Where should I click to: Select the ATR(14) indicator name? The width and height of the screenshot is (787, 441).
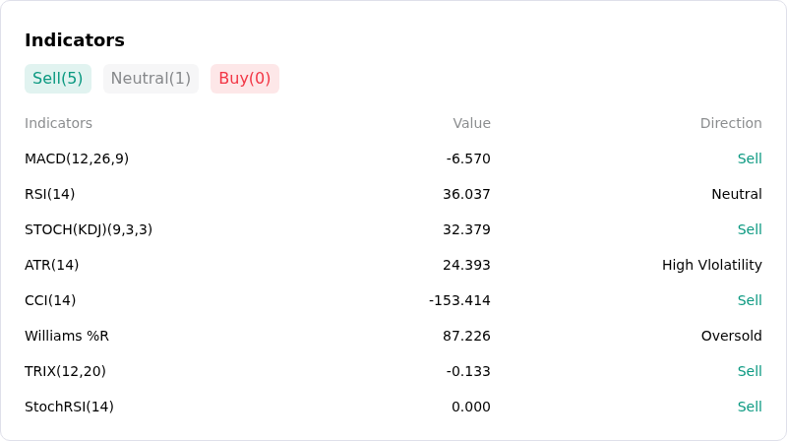52,265
